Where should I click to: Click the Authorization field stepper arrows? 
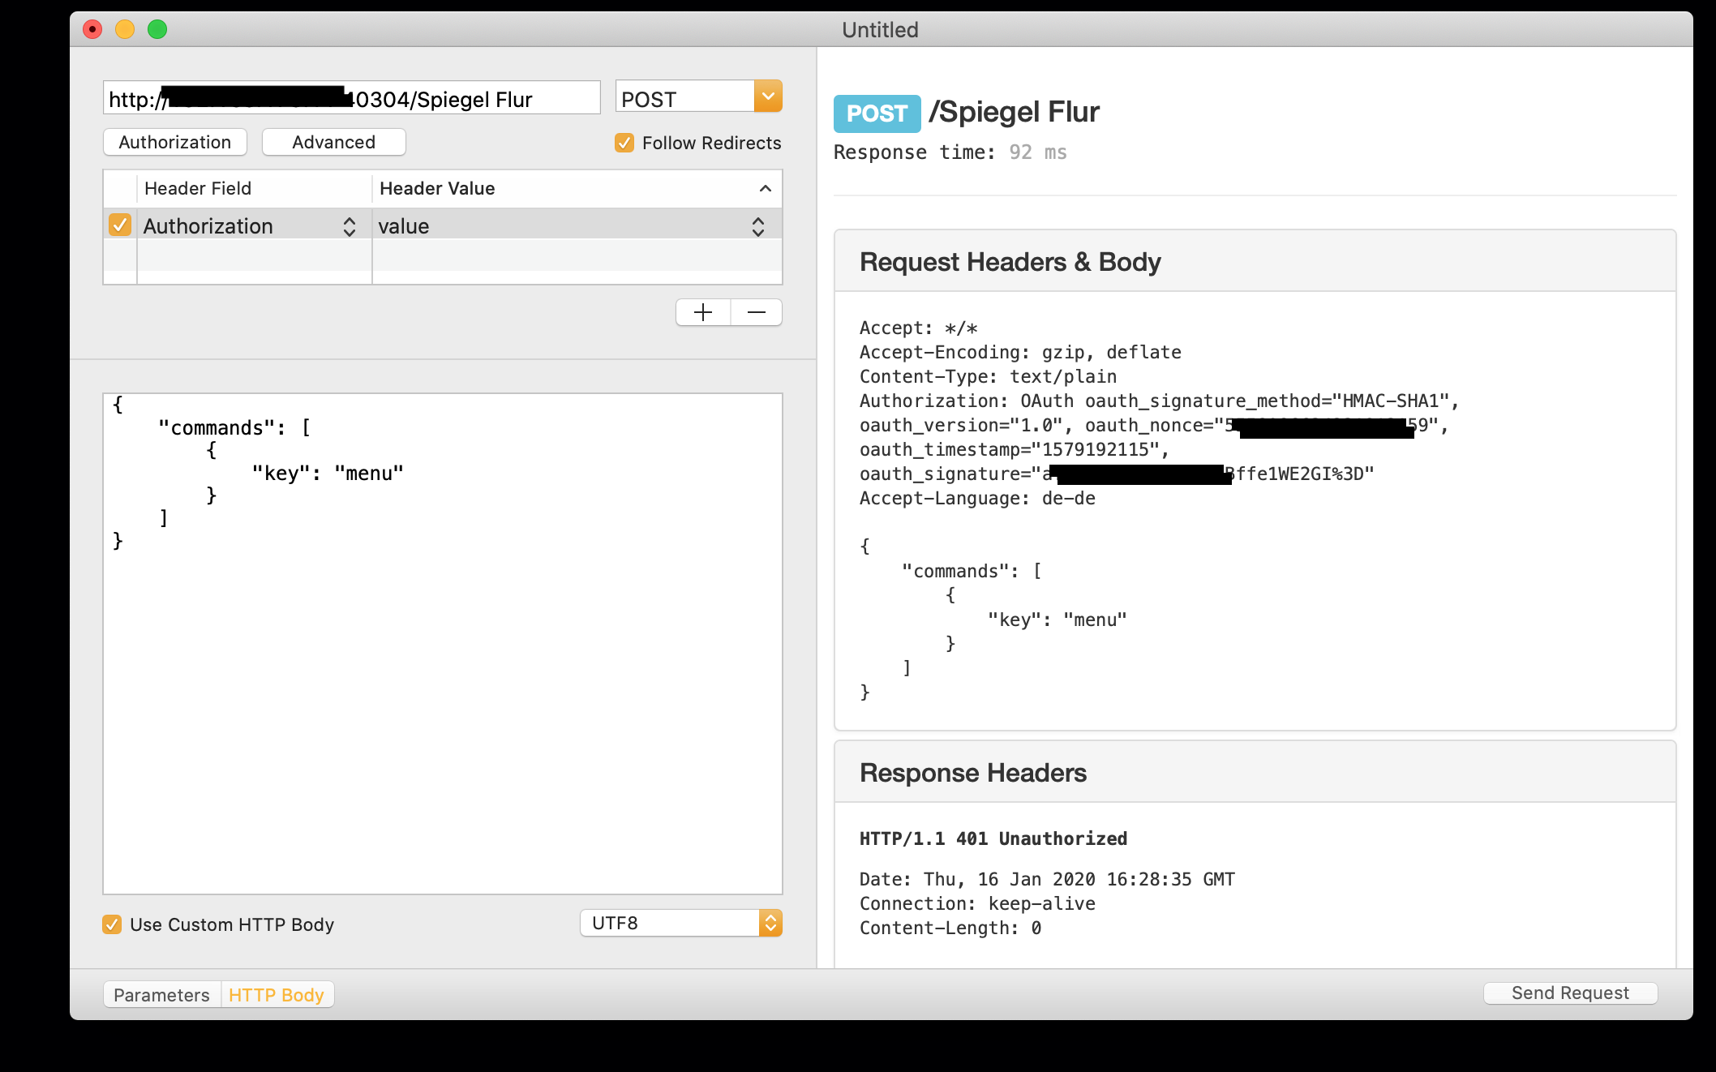pyautogui.click(x=350, y=226)
